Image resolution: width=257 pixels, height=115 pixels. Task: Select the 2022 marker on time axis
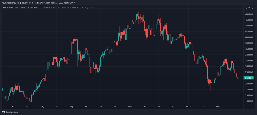(x=188, y=107)
